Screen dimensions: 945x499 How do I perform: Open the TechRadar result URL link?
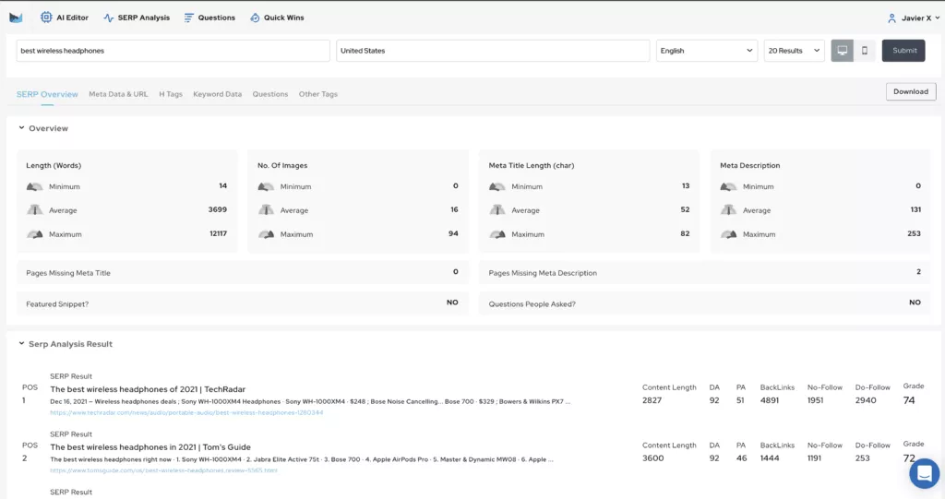(186, 413)
